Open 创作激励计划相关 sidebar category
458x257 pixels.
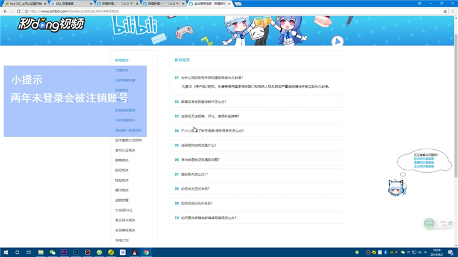pos(128,140)
